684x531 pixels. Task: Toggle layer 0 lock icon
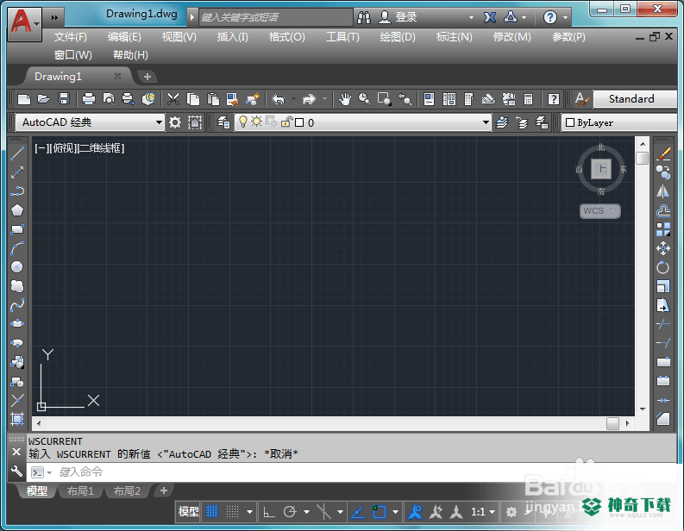coord(286,122)
